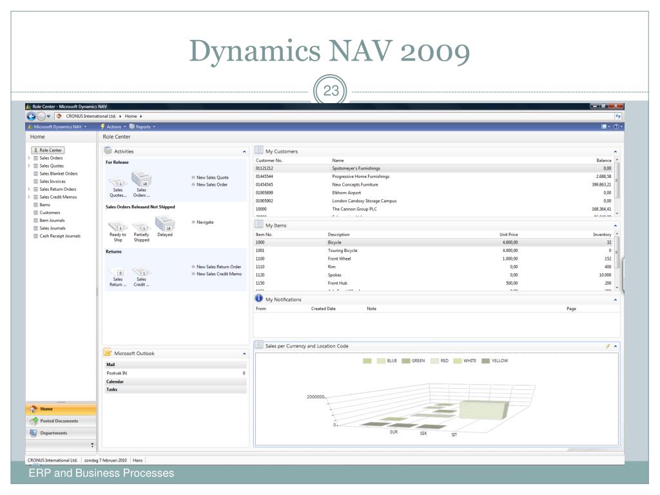Open the Delayed orders cue stack
660x495 pixels.
pyautogui.click(x=165, y=226)
